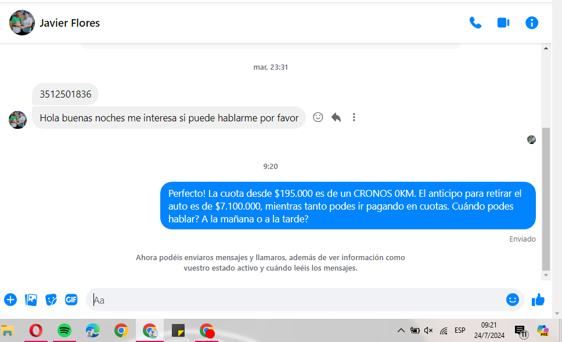Screen dimensions: 562x342
Task: React to the 'Hola buenas noches' message
Action: tap(318, 117)
